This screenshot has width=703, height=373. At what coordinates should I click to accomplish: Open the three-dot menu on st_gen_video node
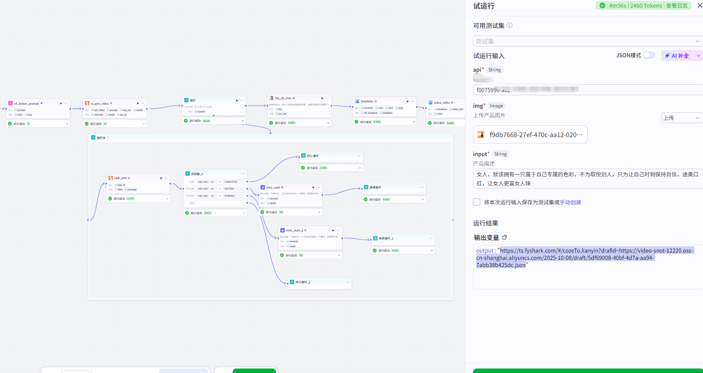pyautogui.click(x=143, y=103)
